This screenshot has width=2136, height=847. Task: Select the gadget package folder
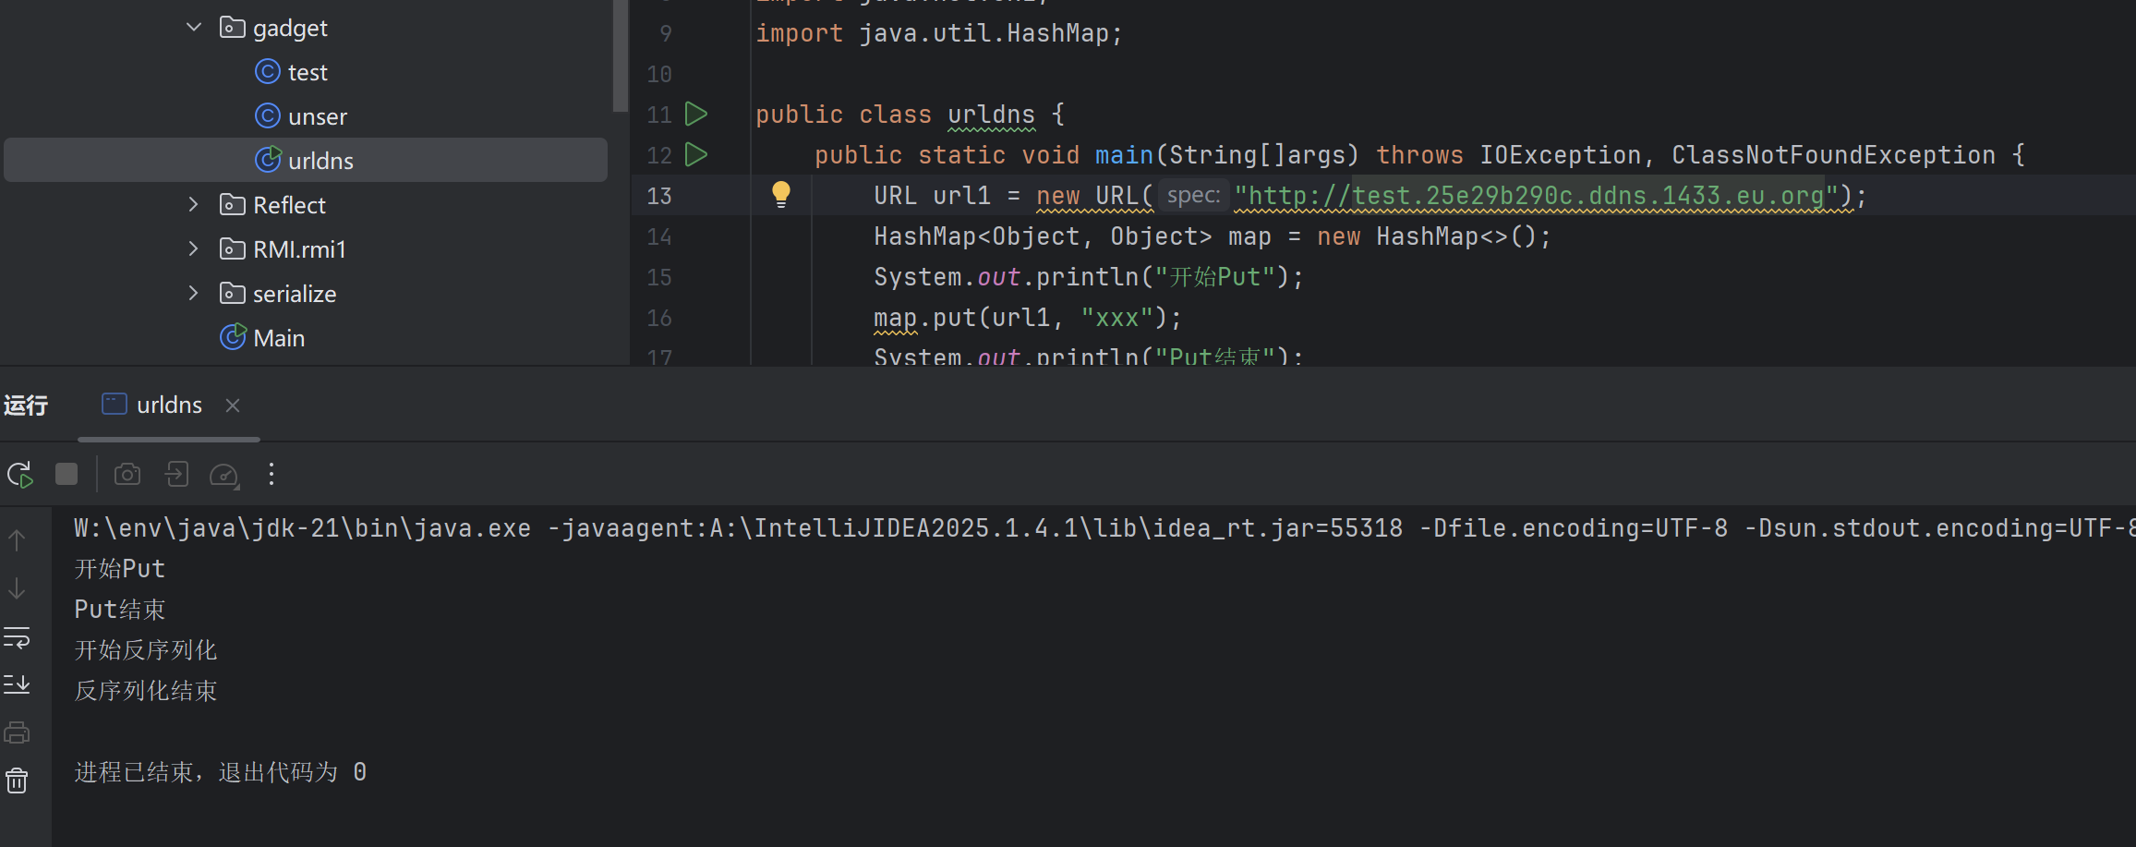tap(290, 28)
